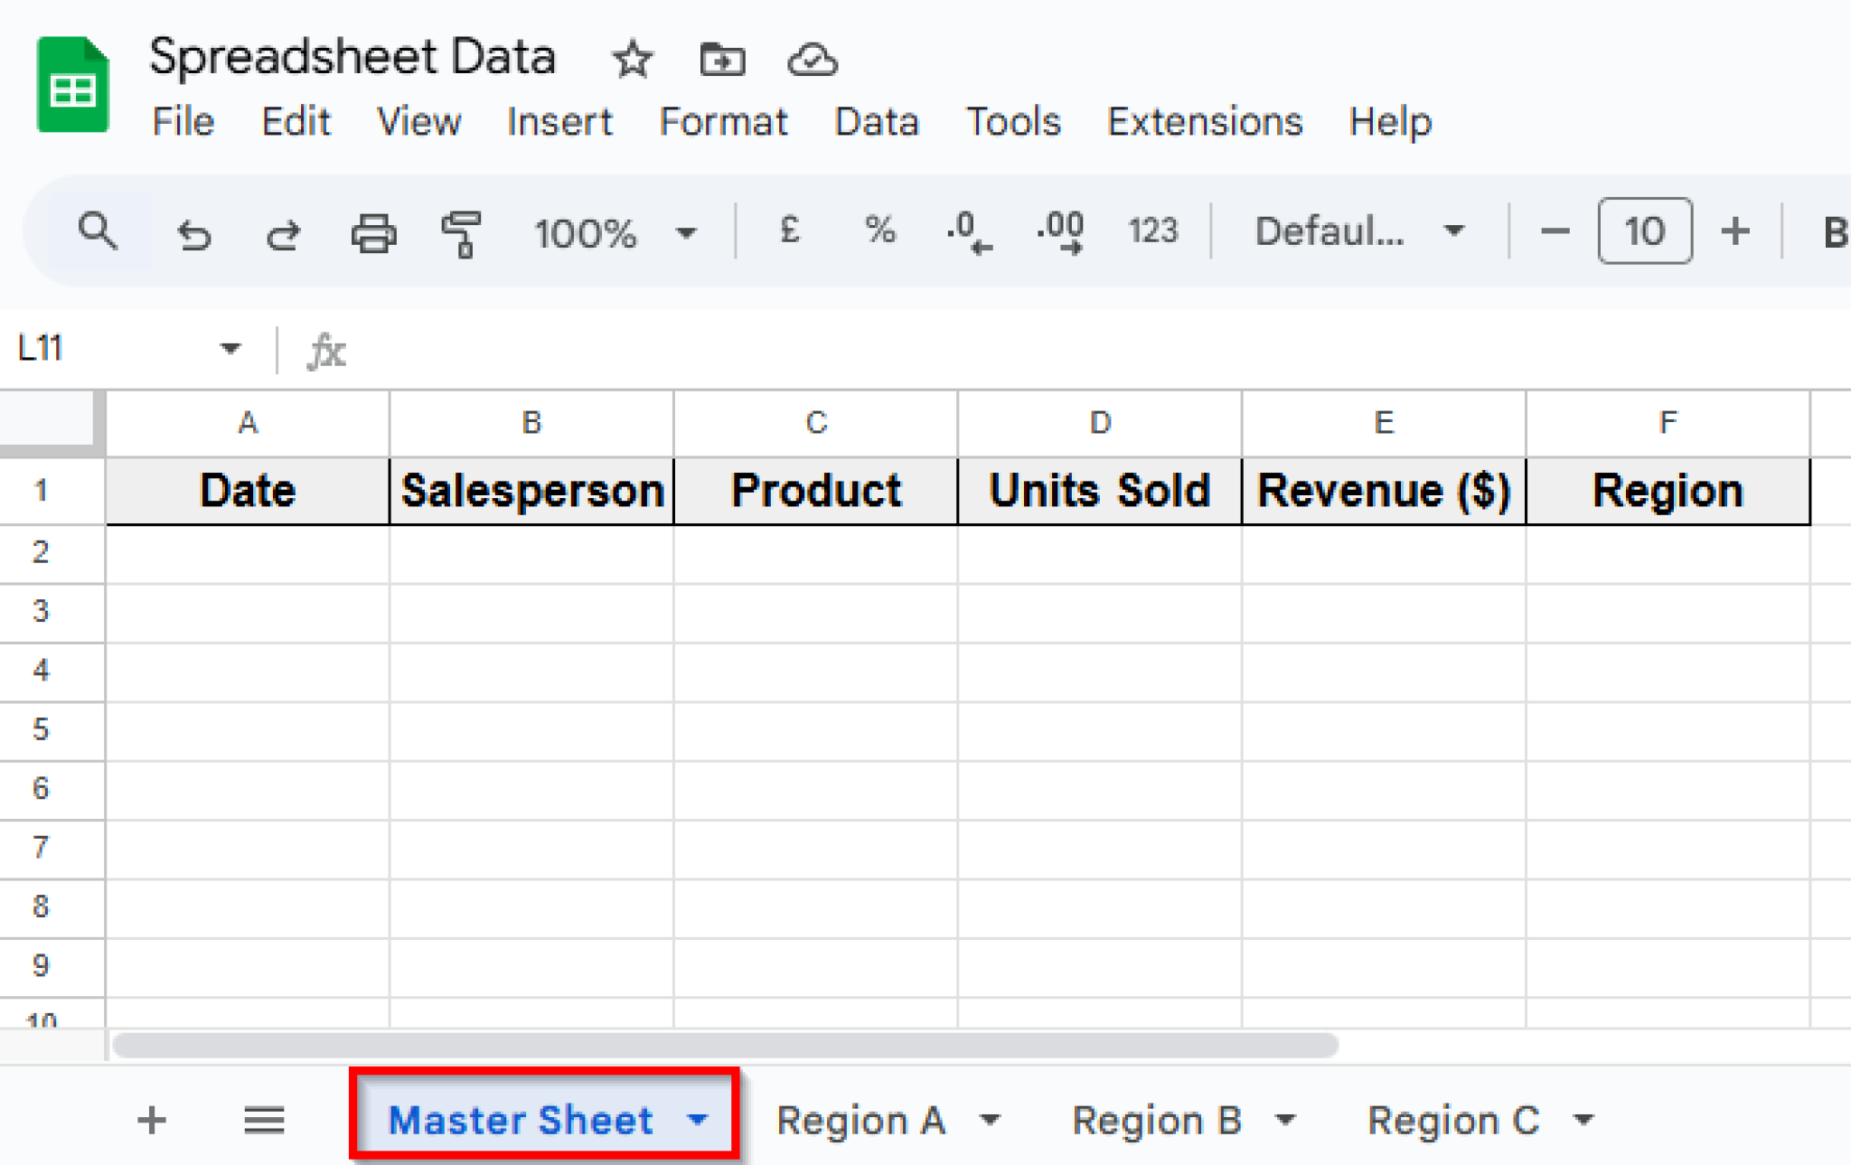The image size is (1851, 1165).
Task: Move document using the folder icon
Action: (722, 61)
